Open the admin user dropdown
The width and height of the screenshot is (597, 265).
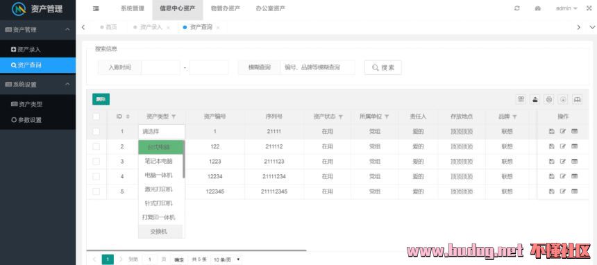click(566, 8)
